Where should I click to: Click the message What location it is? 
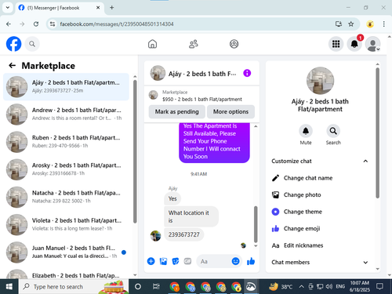191,216
